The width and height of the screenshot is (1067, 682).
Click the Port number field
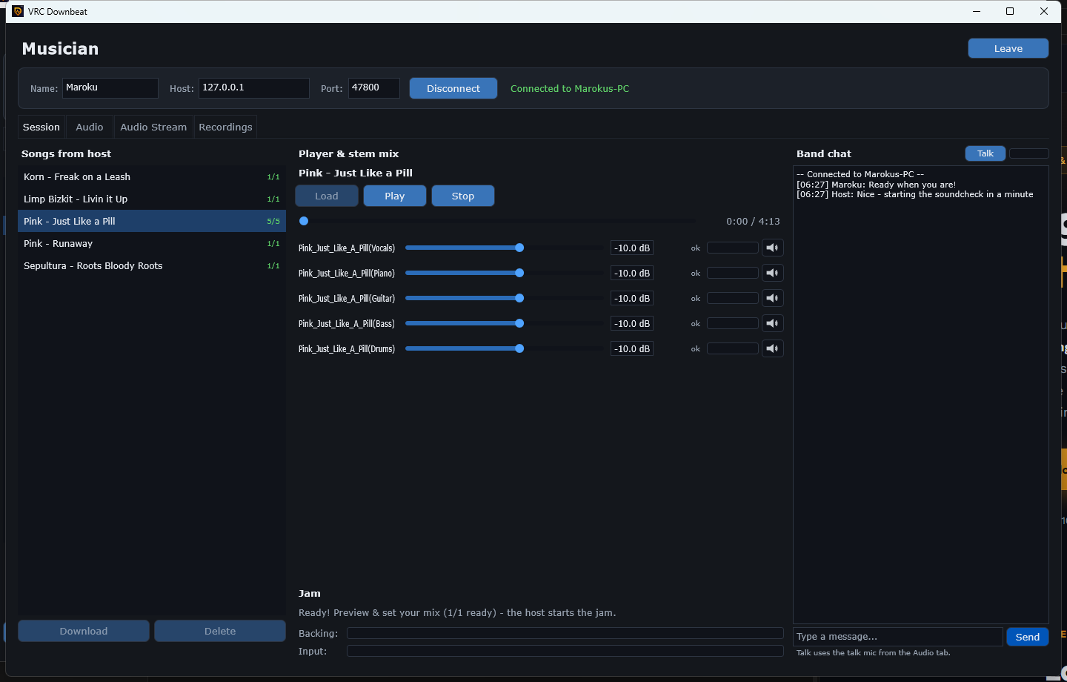(x=374, y=87)
